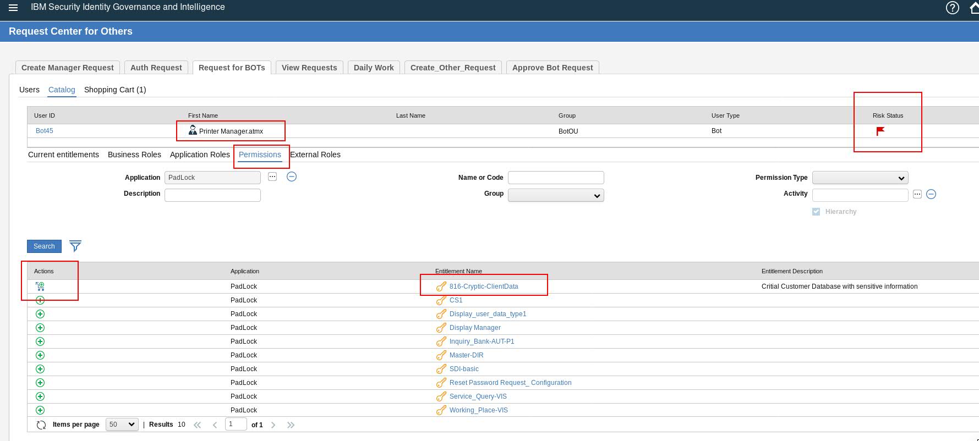The height and width of the screenshot is (441, 979).
Task: Switch to Auth Request tab
Action: click(156, 68)
